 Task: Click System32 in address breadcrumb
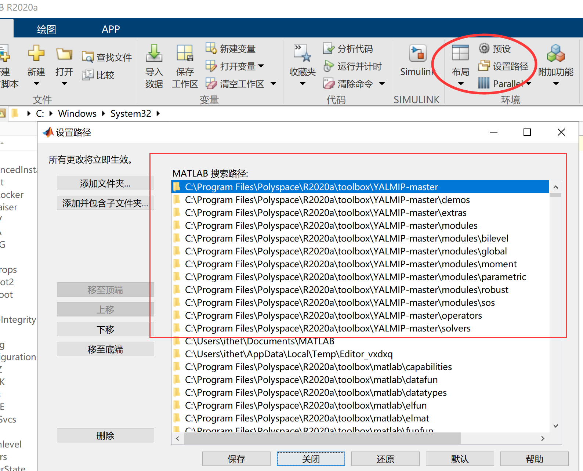tap(131, 113)
